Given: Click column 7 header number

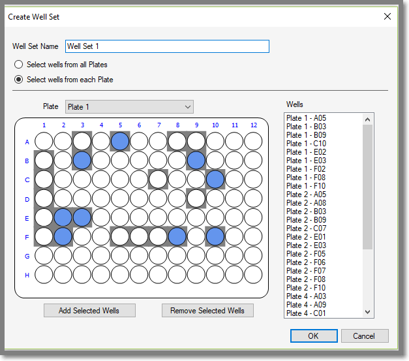Looking at the screenshot, I should coord(158,125).
